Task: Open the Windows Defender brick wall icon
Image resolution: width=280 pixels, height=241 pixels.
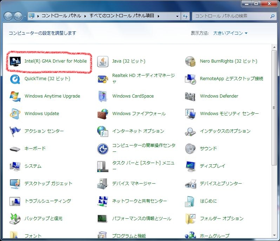Action: [191, 97]
